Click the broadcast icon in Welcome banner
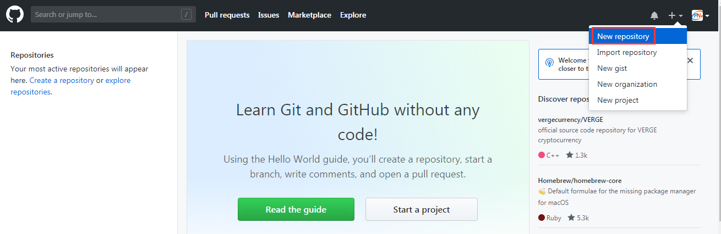The height and width of the screenshot is (234, 721). pos(549,63)
